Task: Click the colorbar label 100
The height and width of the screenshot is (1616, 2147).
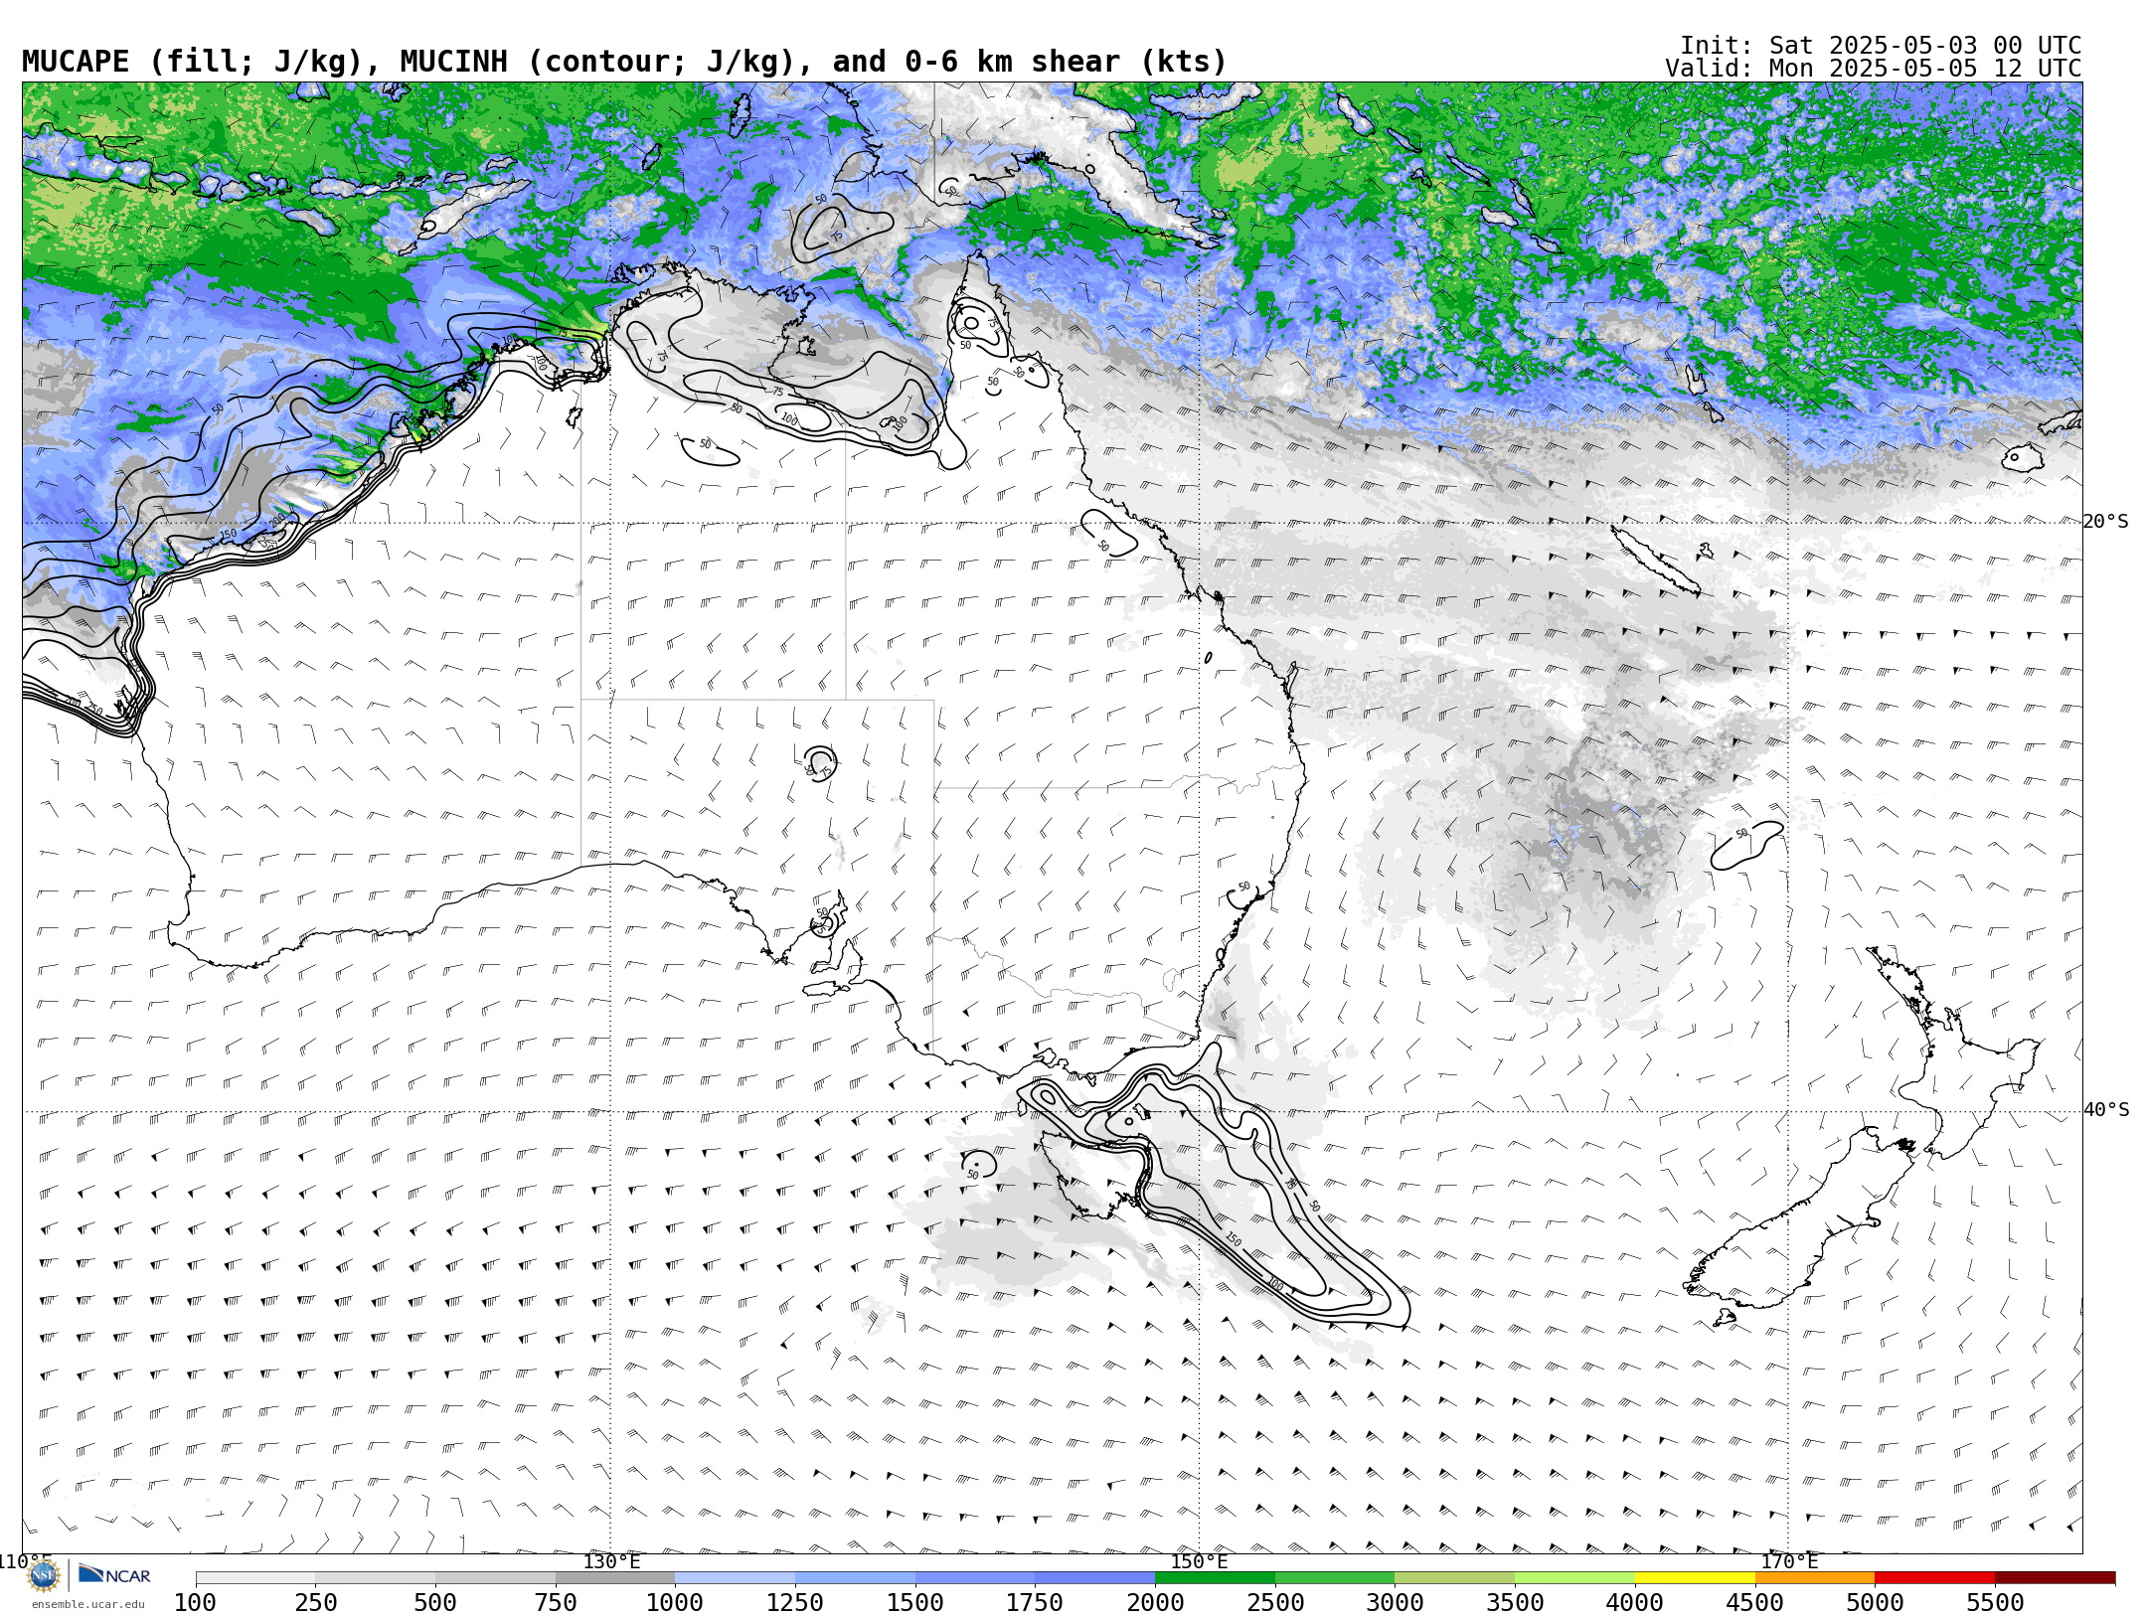Action: (x=195, y=1603)
